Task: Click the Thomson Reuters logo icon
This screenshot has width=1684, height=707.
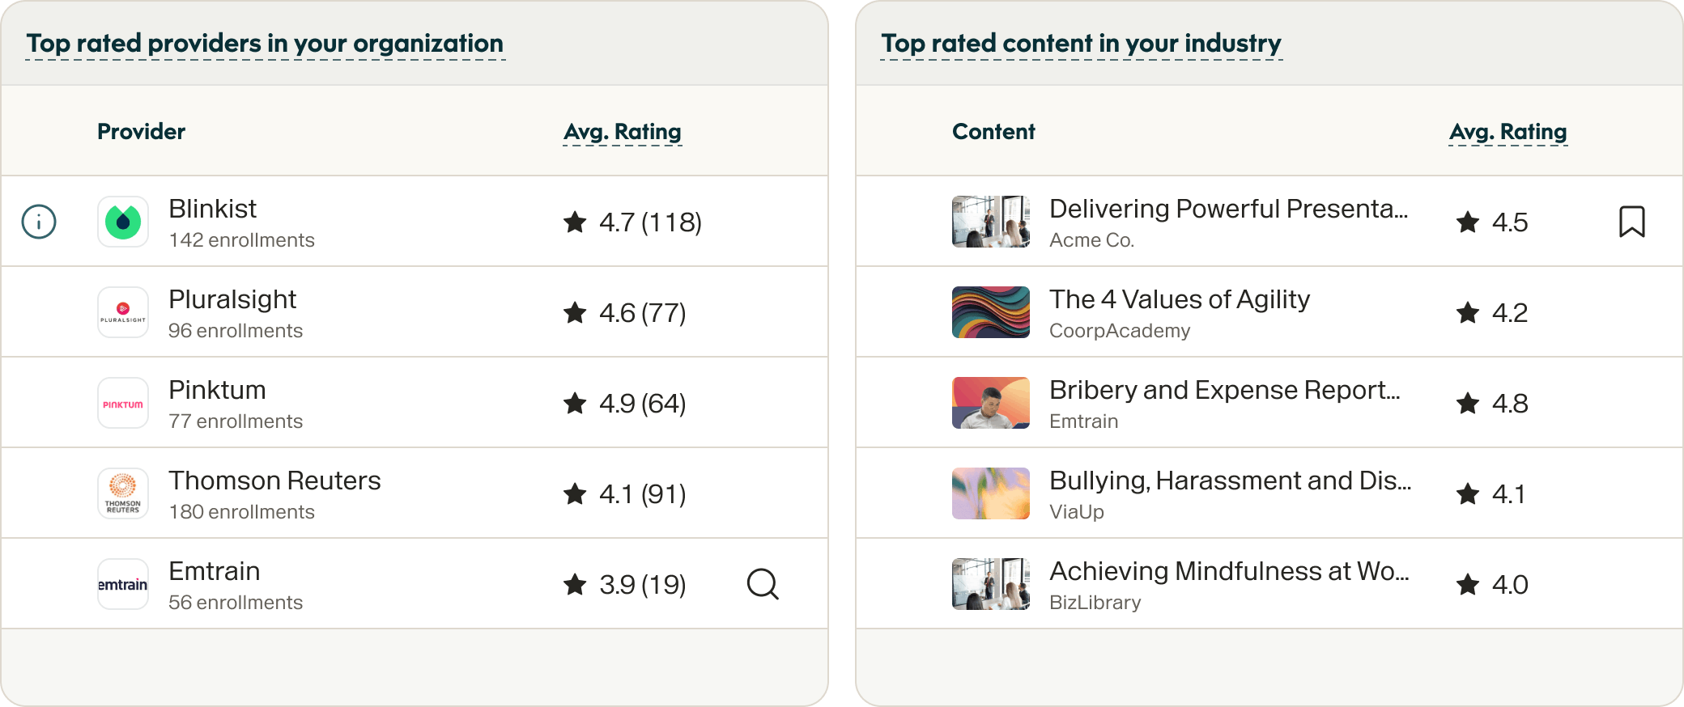Action: click(x=123, y=493)
